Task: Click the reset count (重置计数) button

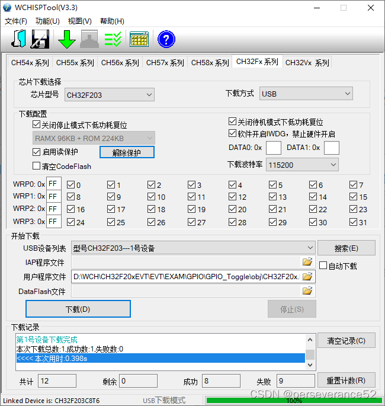Action: 346,380
